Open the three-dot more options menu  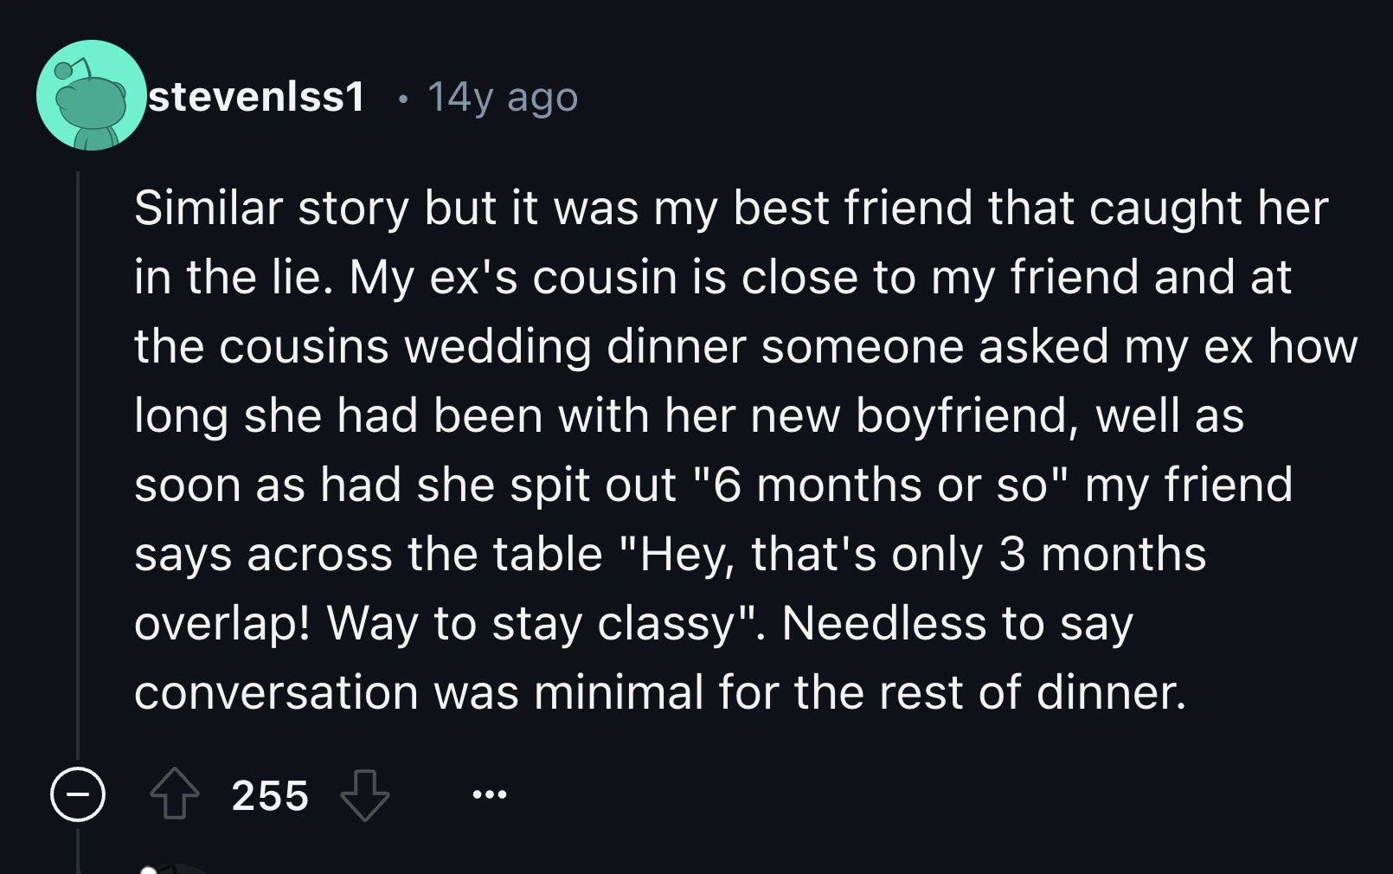pyautogui.click(x=490, y=794)
